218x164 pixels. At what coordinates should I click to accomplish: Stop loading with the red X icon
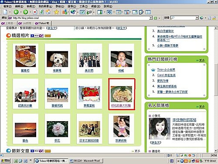pyautogui.click(x=35, y=12)
